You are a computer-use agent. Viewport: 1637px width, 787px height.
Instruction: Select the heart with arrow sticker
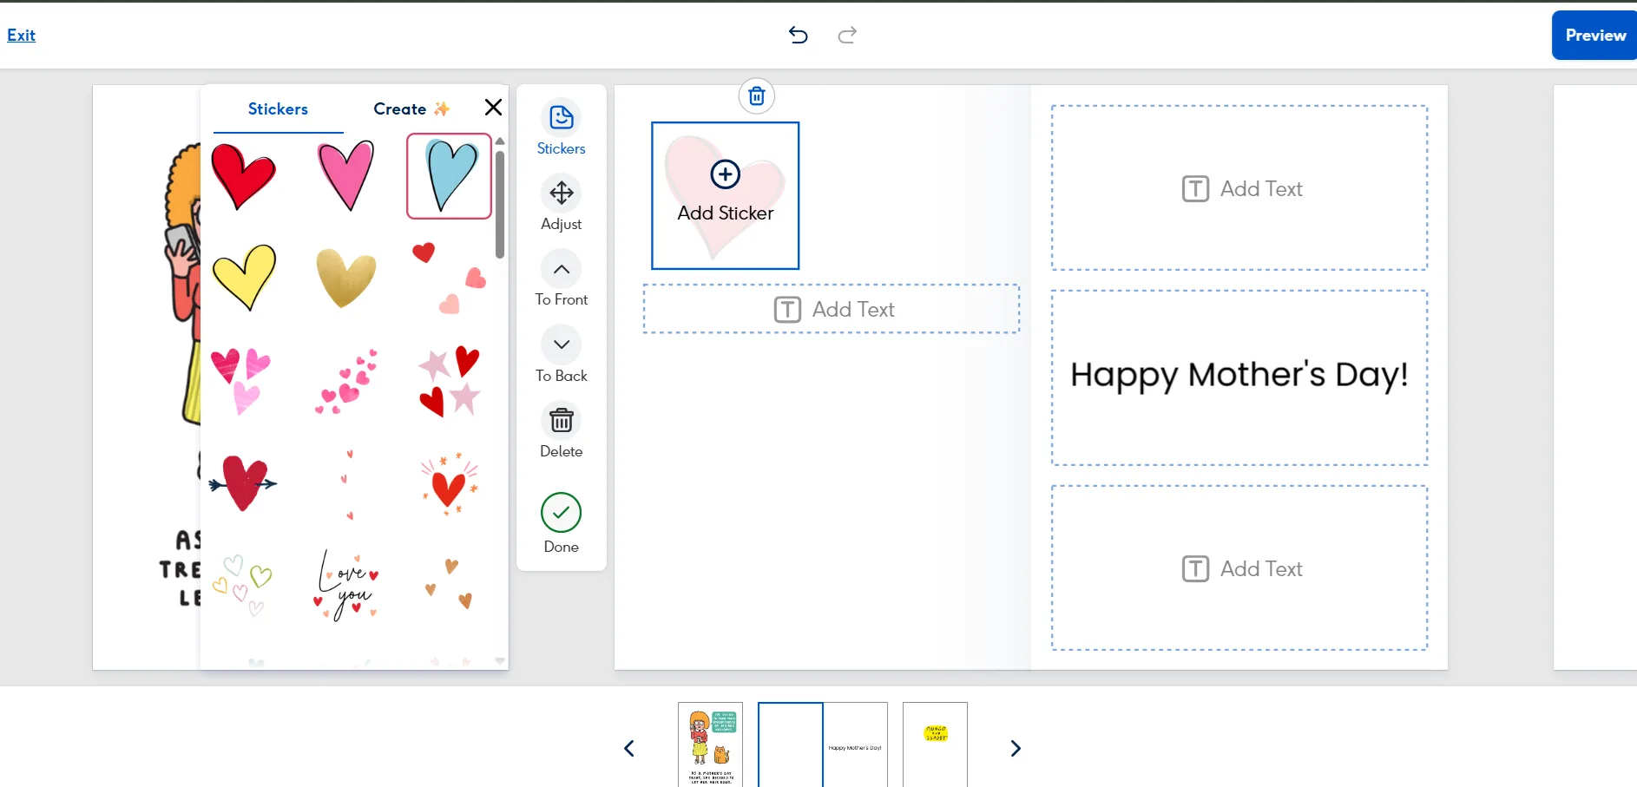coord(244,482)
